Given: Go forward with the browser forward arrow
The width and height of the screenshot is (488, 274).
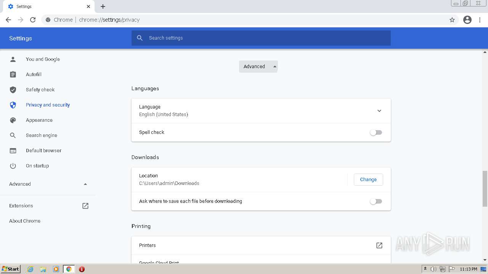Looking at the screenshot, I should pos(21,20).
